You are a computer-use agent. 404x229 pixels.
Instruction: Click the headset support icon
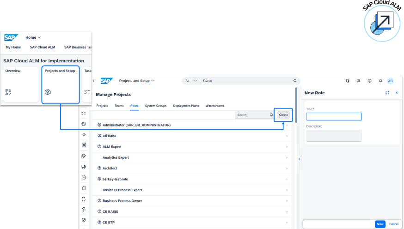(x=347, y=81)
